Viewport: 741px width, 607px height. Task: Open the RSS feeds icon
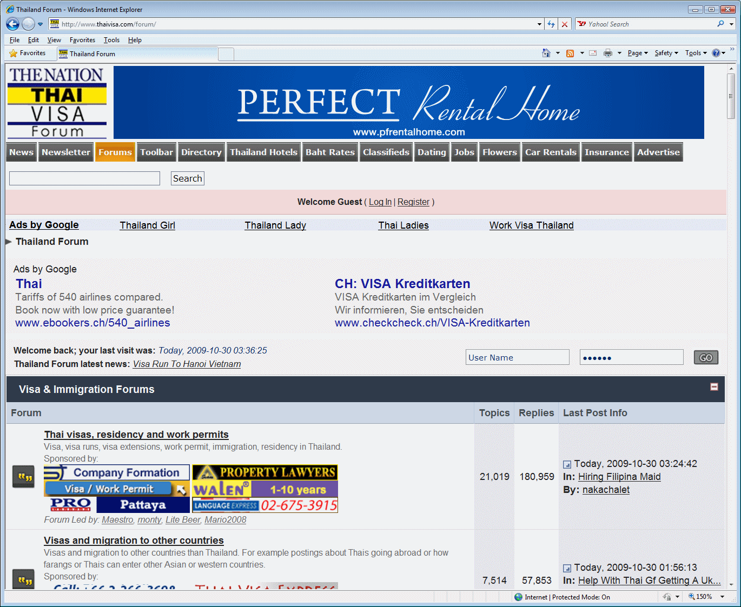(570, 53)
